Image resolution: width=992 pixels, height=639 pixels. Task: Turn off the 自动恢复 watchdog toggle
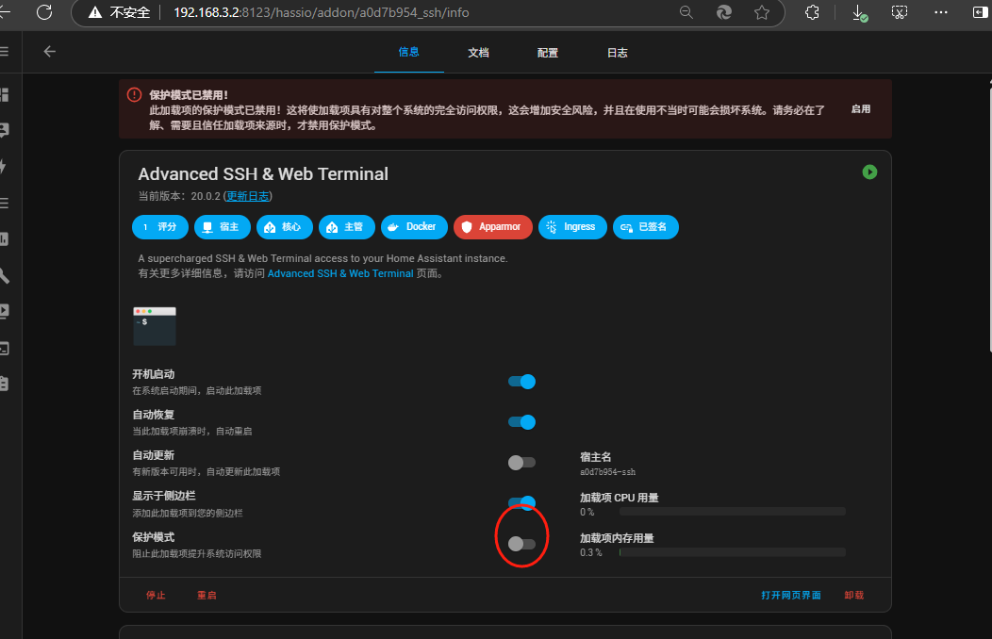pos(521,422)
